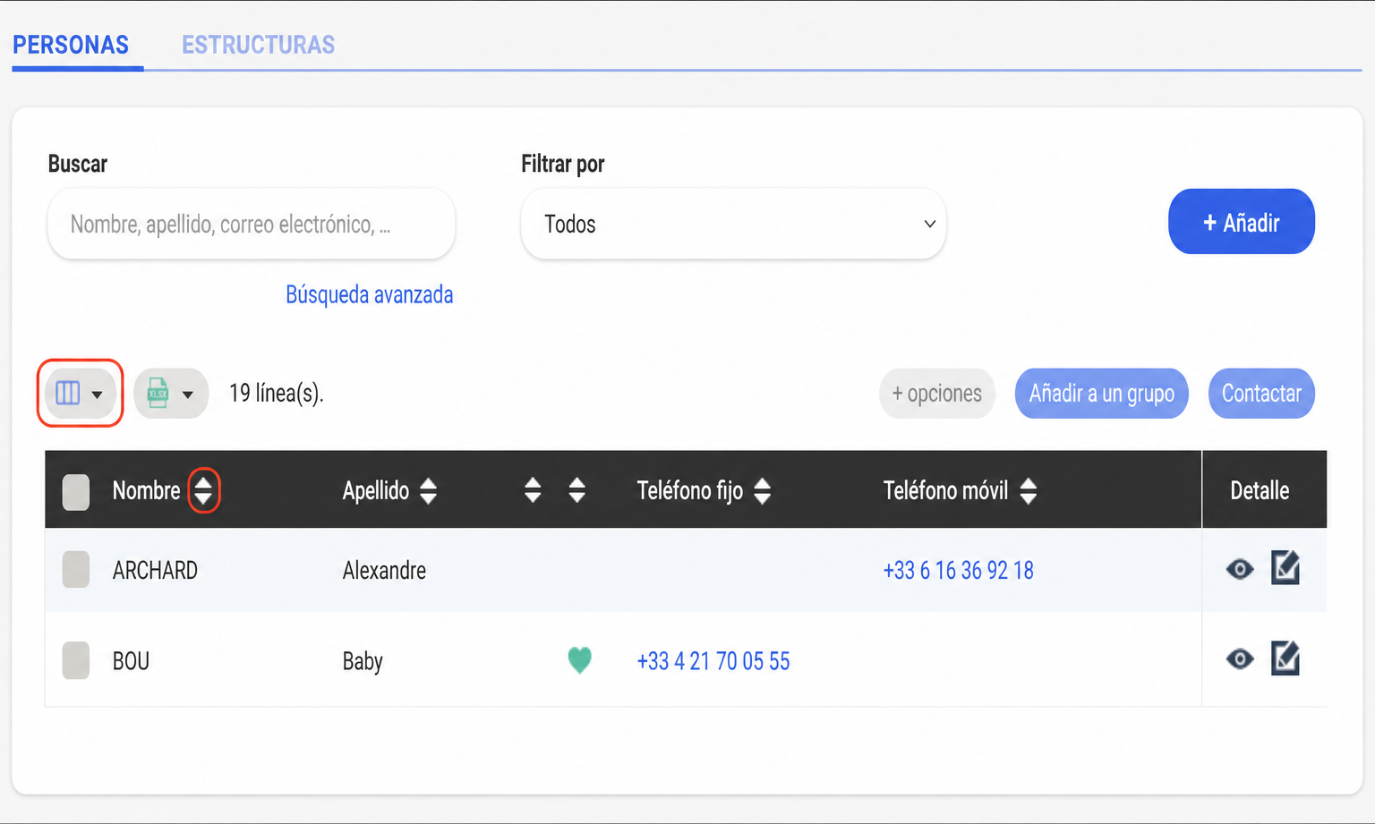The width and height of the screenshot is (1375, 824).
Task: Edit the BOU Baby entry
Action: tap(1285, 658)
